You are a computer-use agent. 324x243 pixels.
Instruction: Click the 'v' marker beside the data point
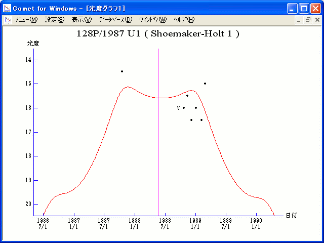click(178, 108)
